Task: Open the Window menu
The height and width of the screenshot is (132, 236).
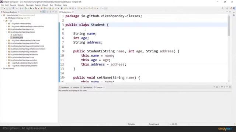Action: pyautogui.click(x=58, y=5)
